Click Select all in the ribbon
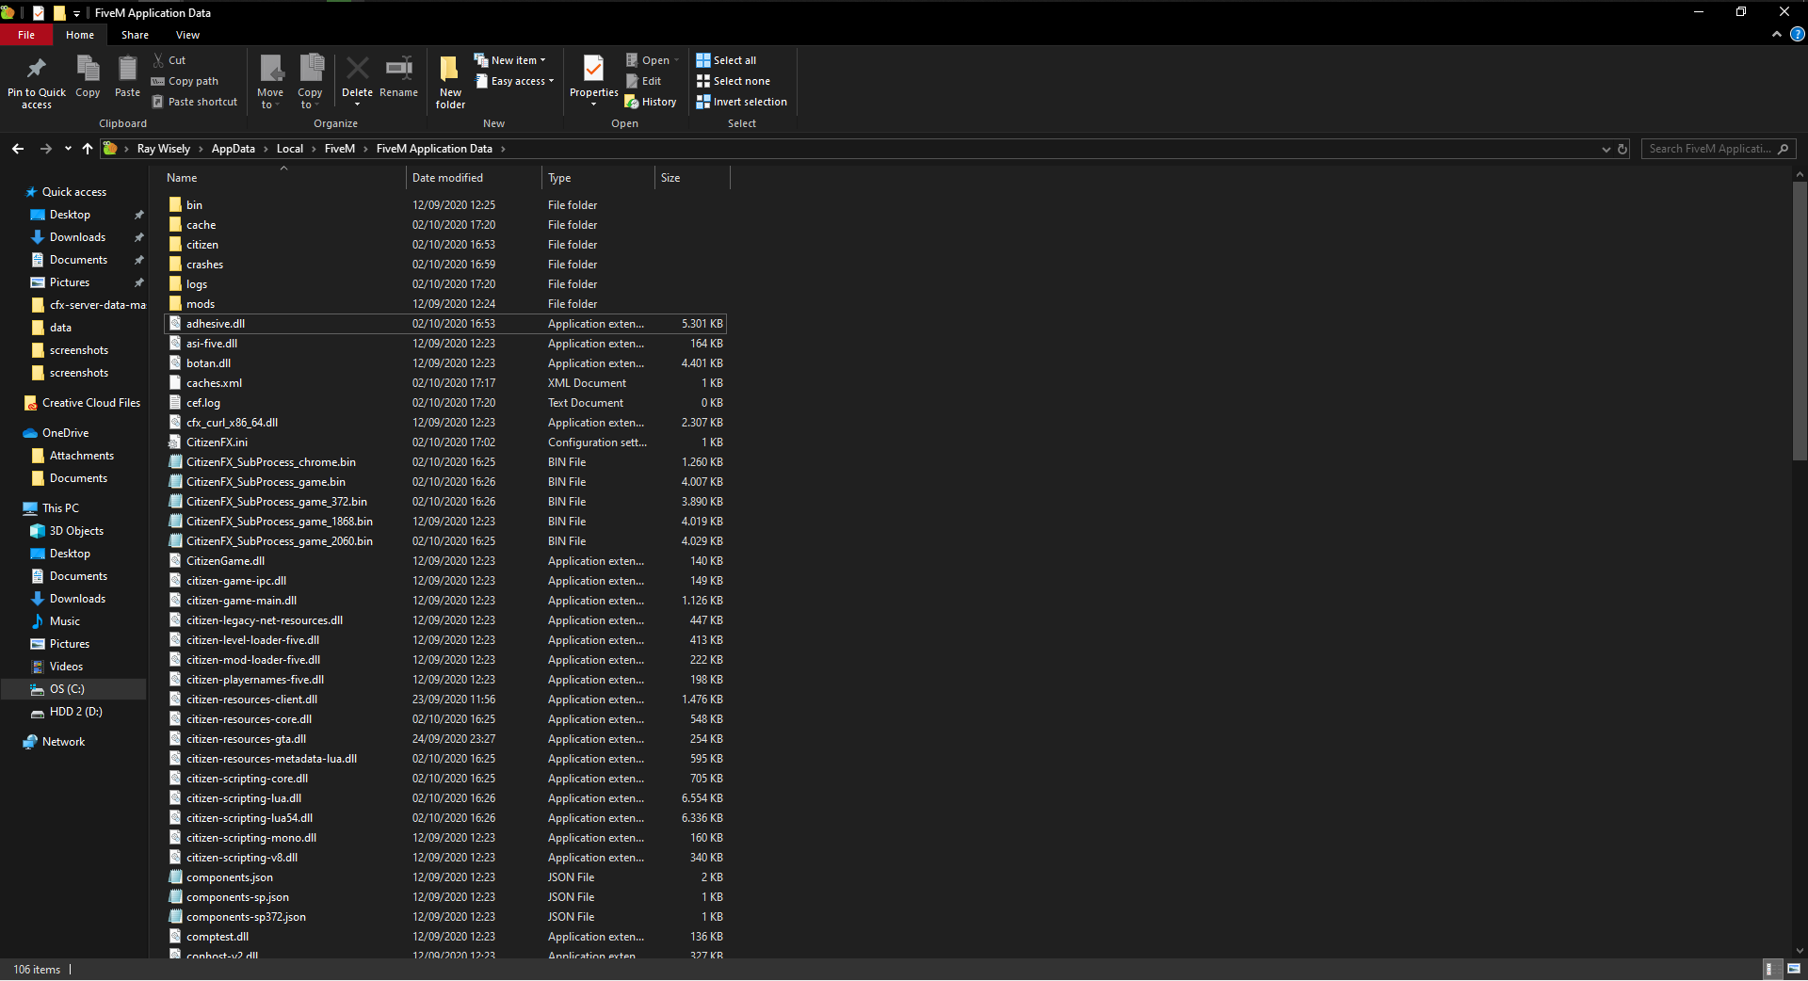The image size is (1808, 981). [x=726, y=60]
